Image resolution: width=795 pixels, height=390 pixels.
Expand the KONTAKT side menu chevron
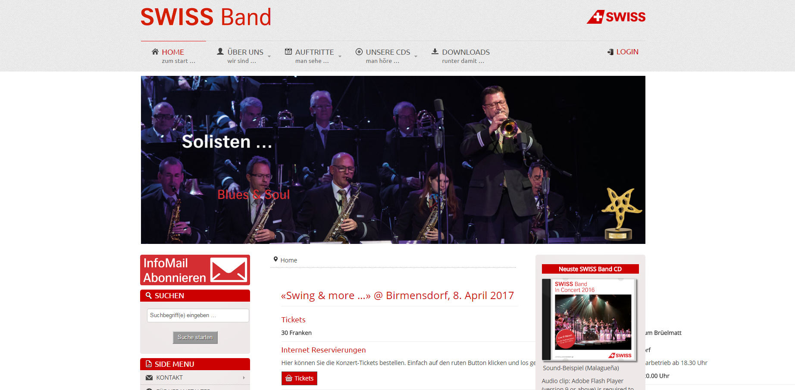[244, 378]
